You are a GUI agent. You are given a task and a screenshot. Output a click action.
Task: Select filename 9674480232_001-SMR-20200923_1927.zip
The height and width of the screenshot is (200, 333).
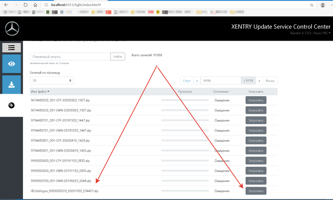pyautogui.click(x=61, y=110)
